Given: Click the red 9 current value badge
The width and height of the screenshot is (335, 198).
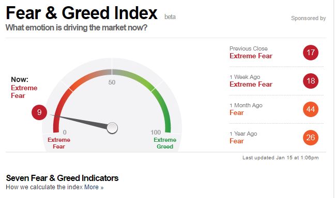Looking at the screenshot, I should [39, 112].
